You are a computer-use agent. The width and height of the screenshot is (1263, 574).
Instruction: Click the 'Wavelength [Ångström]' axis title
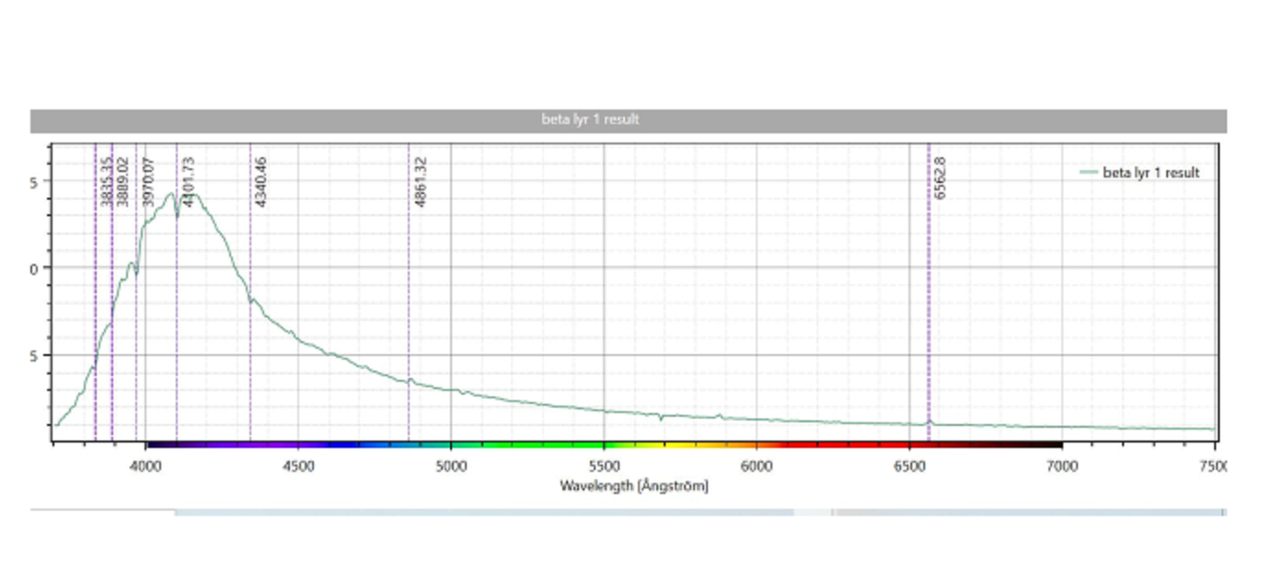[634, 485]
